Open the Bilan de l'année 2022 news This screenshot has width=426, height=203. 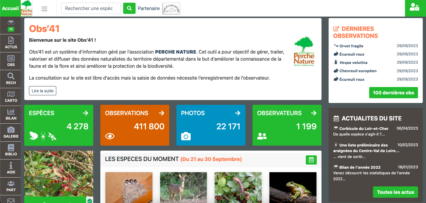tap(360, 167)
